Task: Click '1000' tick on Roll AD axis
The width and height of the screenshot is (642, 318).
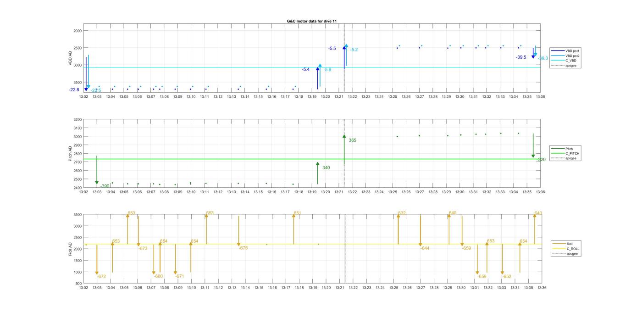Action: coord(77,272)
